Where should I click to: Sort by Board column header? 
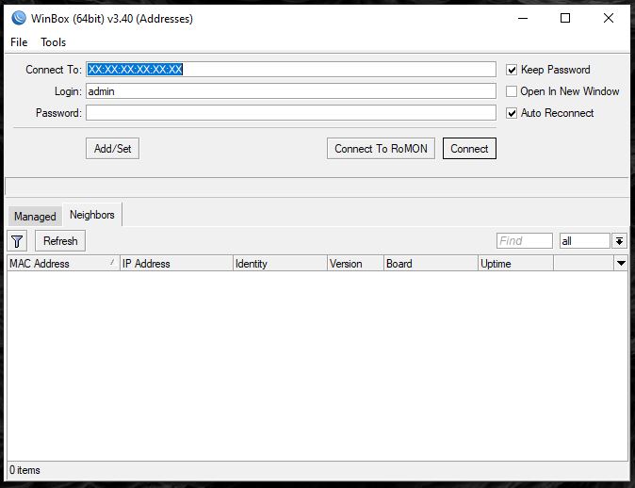pyautogui.click(x=431, y=264)
